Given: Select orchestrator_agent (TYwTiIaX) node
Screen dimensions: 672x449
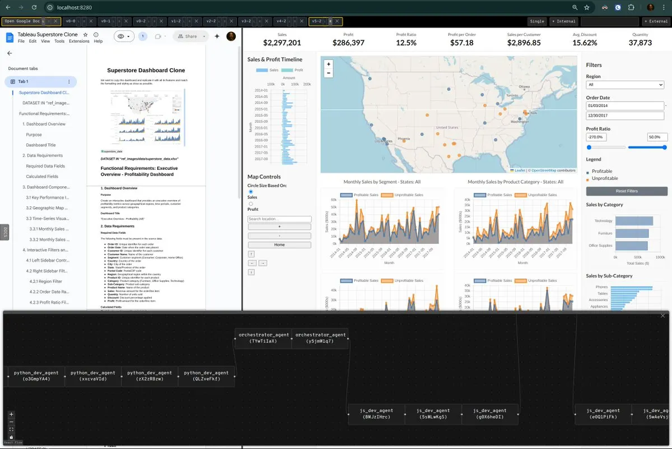Looking at the screenshot, I should tap(263, 338).
